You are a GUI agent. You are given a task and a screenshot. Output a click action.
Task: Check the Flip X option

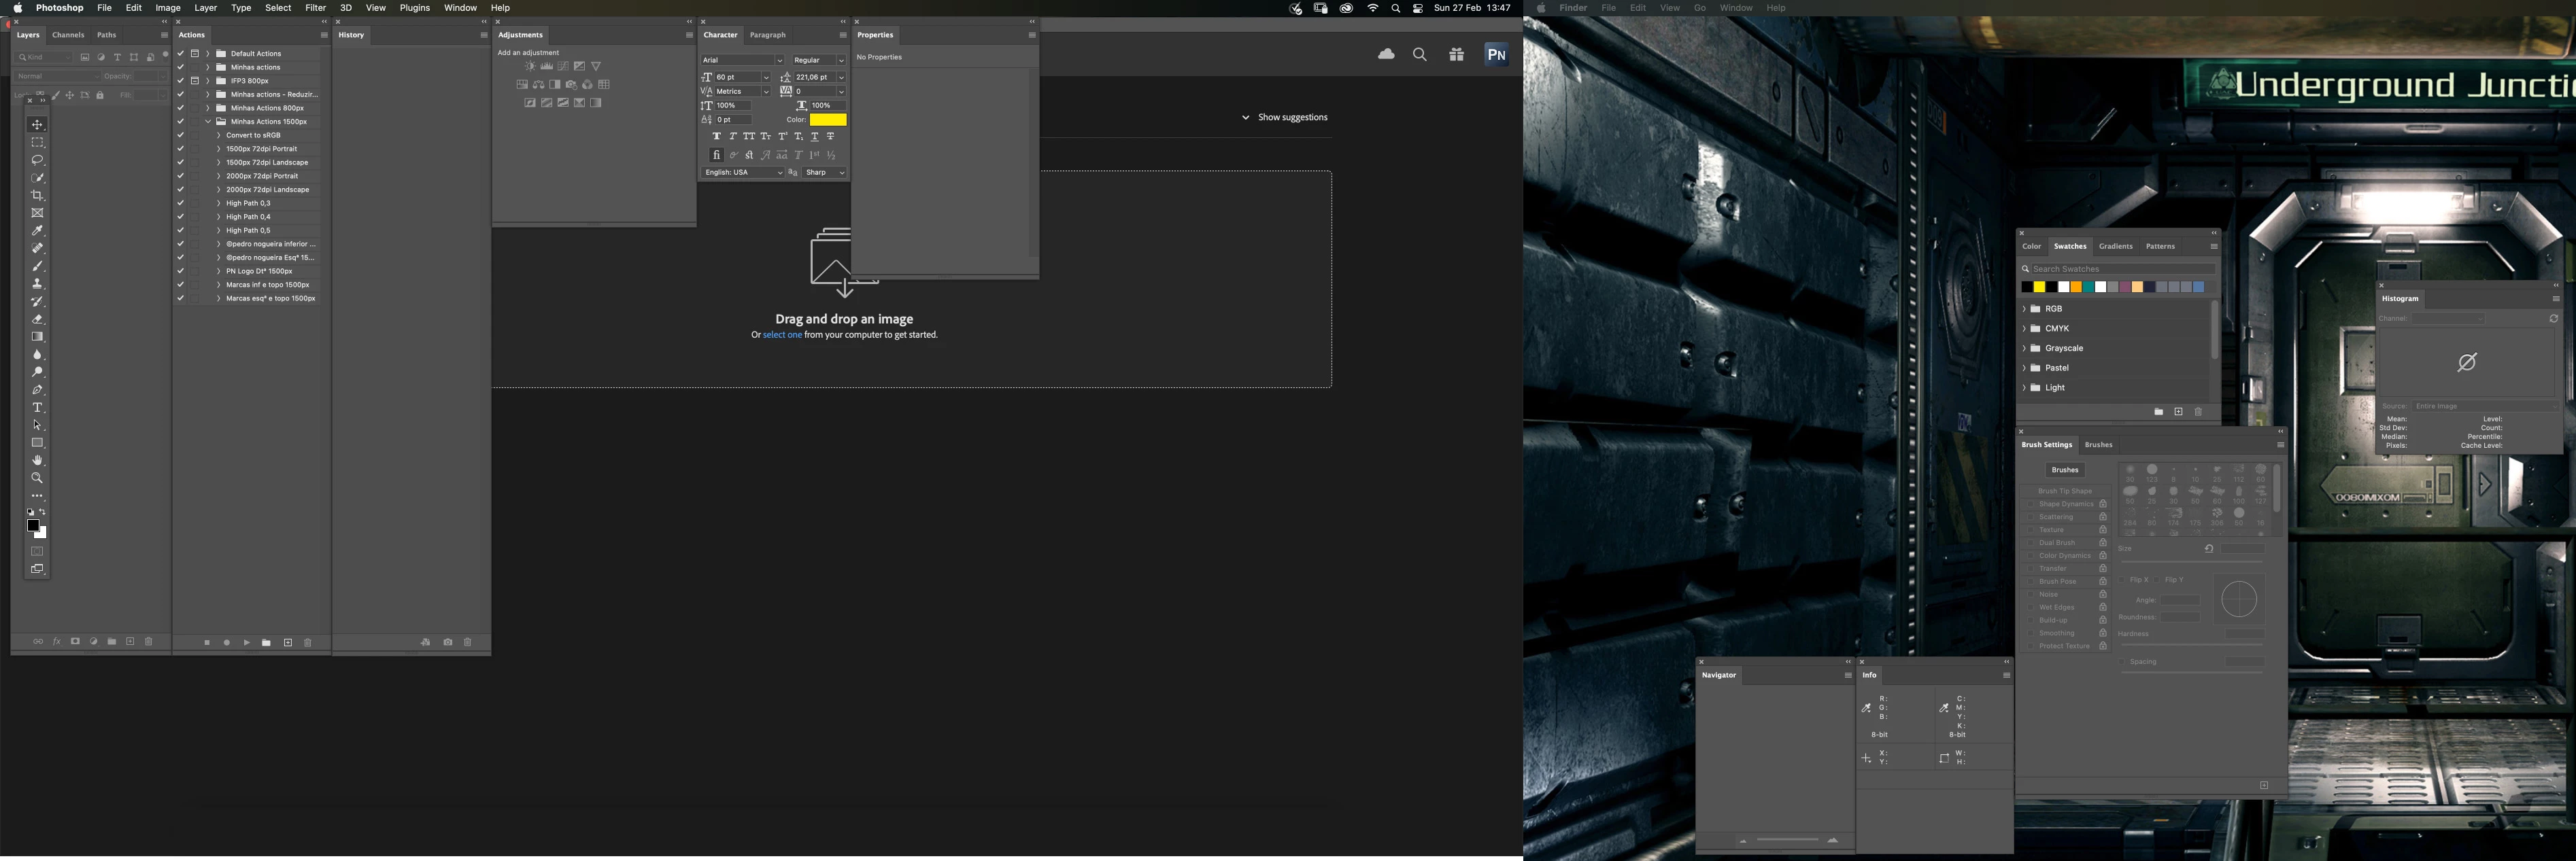tap(2122, 580)
